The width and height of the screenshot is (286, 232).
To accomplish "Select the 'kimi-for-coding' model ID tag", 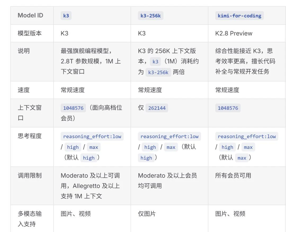I will pyautogui.click(x=239, y=16).
